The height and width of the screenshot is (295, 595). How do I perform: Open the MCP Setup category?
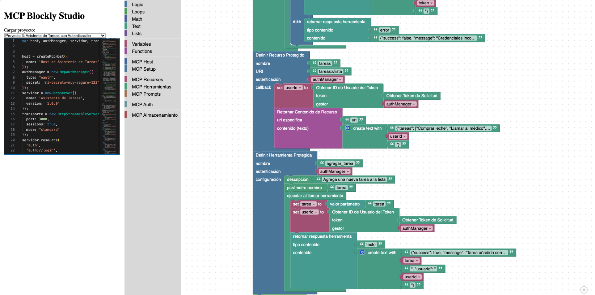tap(153, 69)
